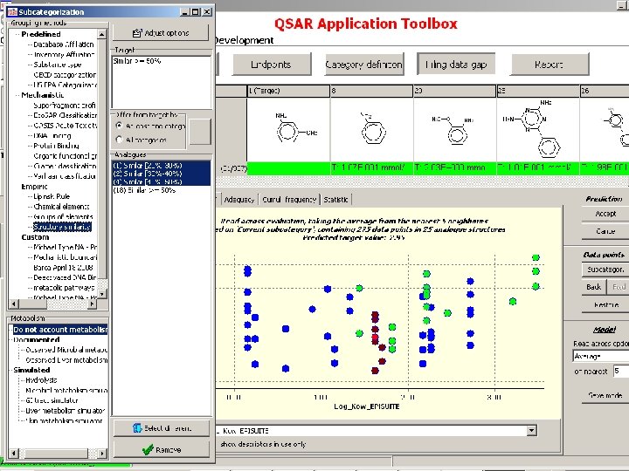Select the Cramer classification method
The width and height of the screenshot is (629, 471).
coord(65,166)
